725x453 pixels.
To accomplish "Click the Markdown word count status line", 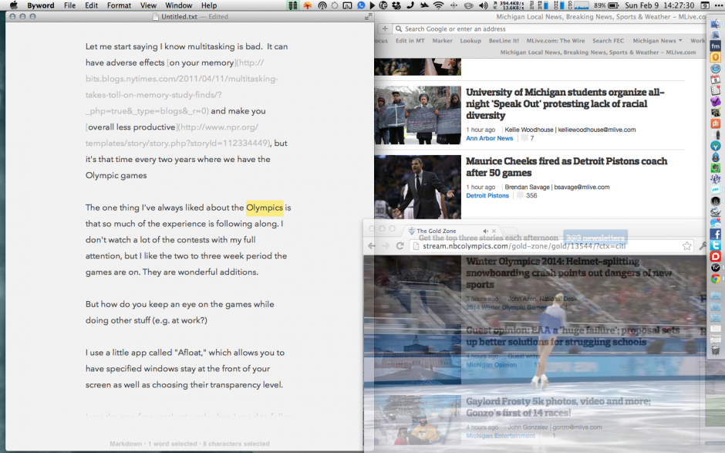I will [190, 444].
